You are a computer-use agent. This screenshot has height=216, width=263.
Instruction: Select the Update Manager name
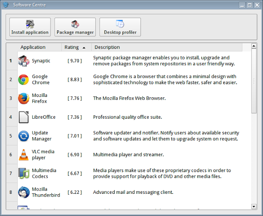pyautogui.click(x=42, y=136)
